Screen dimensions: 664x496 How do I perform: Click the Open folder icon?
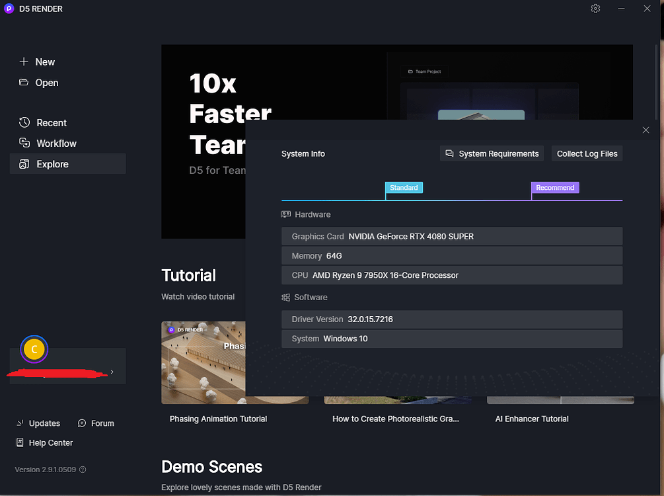coord(23,83)
